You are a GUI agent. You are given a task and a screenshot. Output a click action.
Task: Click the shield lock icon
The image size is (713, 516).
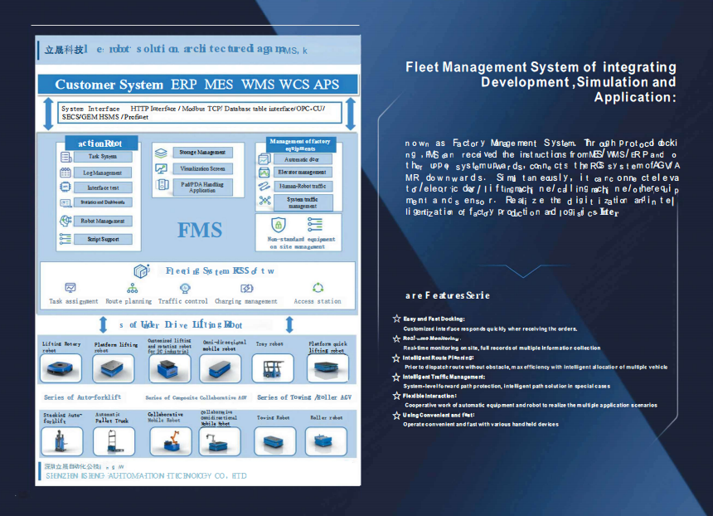[x=279, y=224]
